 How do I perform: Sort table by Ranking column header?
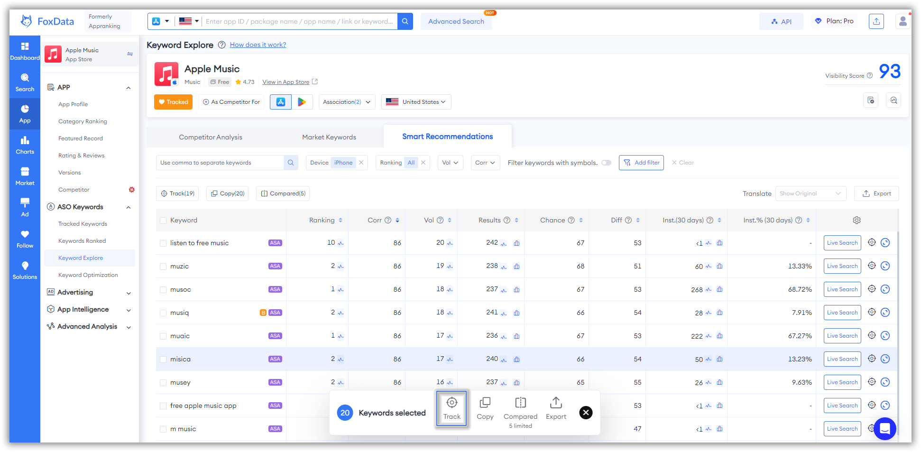(x=325, y=220)
